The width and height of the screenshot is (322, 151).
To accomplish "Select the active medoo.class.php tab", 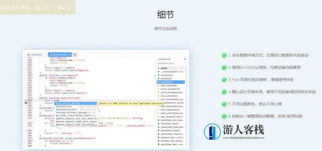I will click(60, 55).
